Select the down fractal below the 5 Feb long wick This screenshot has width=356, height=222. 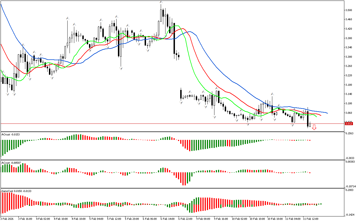pyautogui.click(x=121, y=68)
